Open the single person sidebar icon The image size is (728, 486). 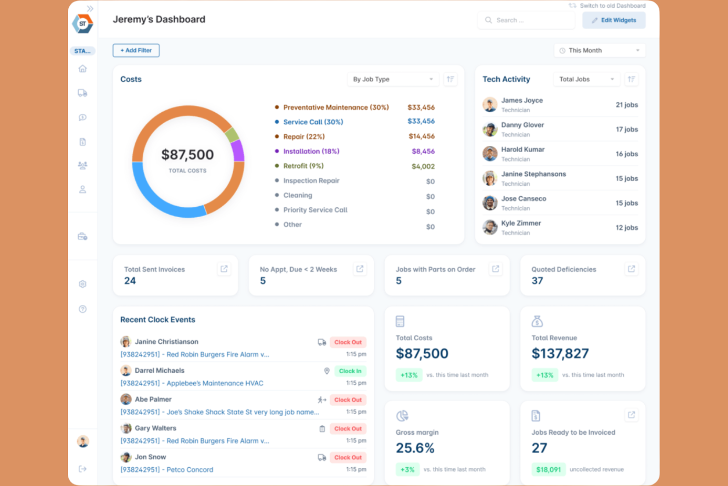tap(83, 189)
